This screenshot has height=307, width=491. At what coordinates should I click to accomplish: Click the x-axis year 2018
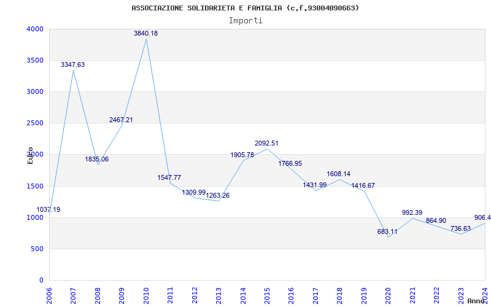(x=340, y=296)
